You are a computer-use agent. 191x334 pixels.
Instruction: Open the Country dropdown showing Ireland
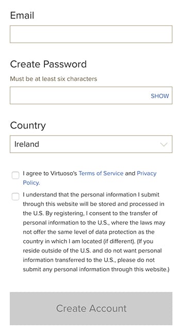point(91,144)
